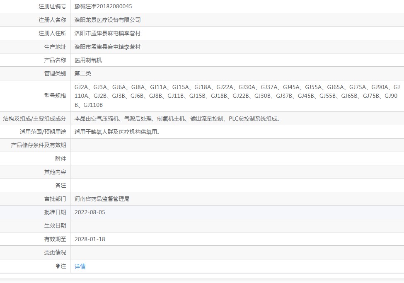Image resolution: width=404 pixels, height=283 pixels.
Task: Select the 第二类 category value
Action: tap(83, 73)
